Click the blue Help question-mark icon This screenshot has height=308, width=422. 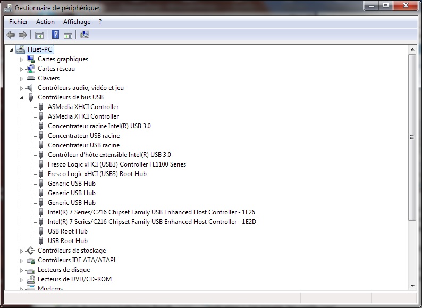coord(55,35)
